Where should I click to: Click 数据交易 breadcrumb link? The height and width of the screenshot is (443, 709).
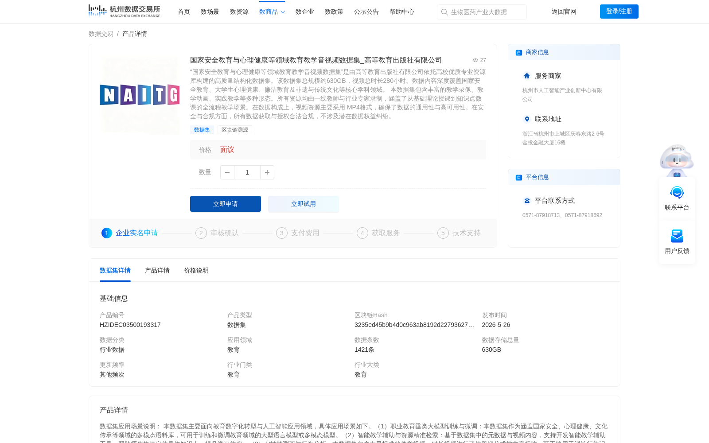[101, 34]
